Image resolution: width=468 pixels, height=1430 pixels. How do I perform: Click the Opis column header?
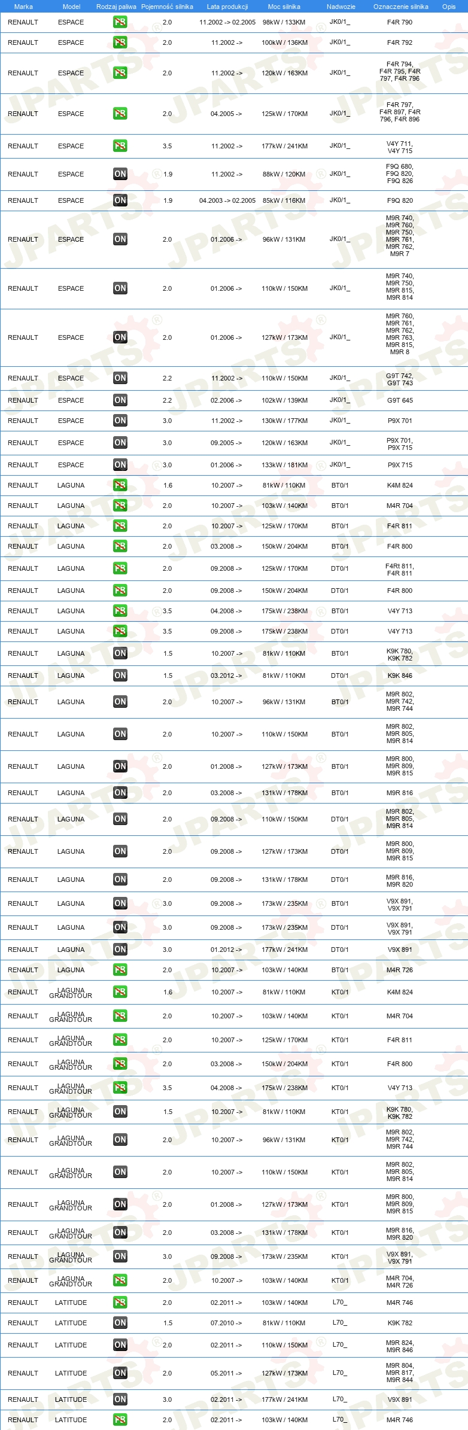point(449,7)
